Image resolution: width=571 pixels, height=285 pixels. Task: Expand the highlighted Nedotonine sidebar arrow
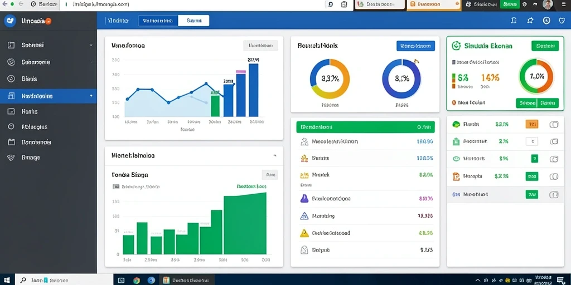[x=91, y=96]
